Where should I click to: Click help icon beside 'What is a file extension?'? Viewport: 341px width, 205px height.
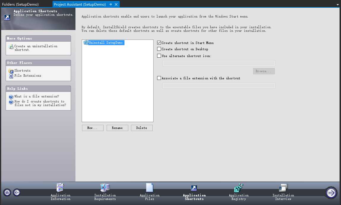(11, 97)
